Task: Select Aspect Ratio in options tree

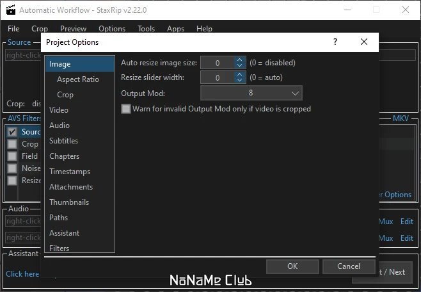Action: pyautogui.click(x=78, y=79)
